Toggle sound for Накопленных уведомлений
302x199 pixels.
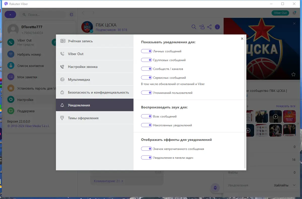coord(146,125)
